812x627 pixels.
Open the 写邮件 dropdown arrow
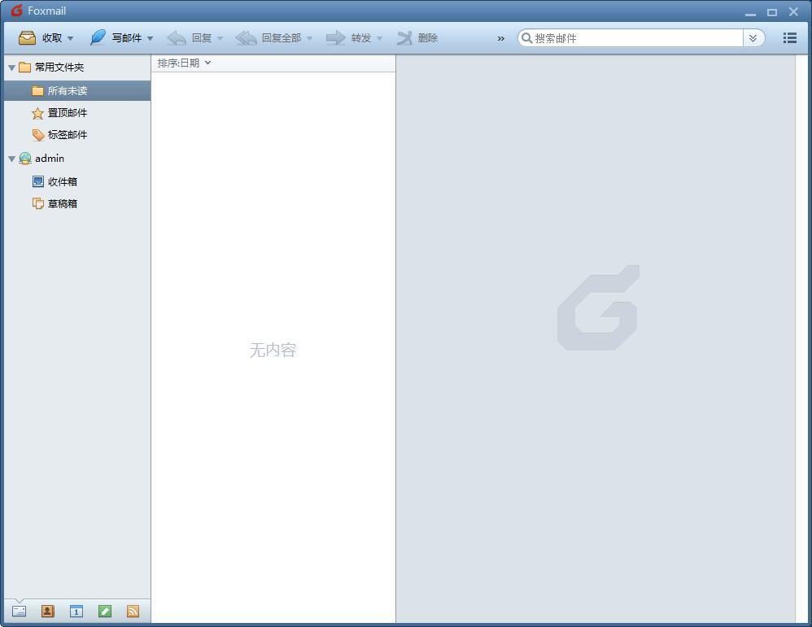(151, 38)
